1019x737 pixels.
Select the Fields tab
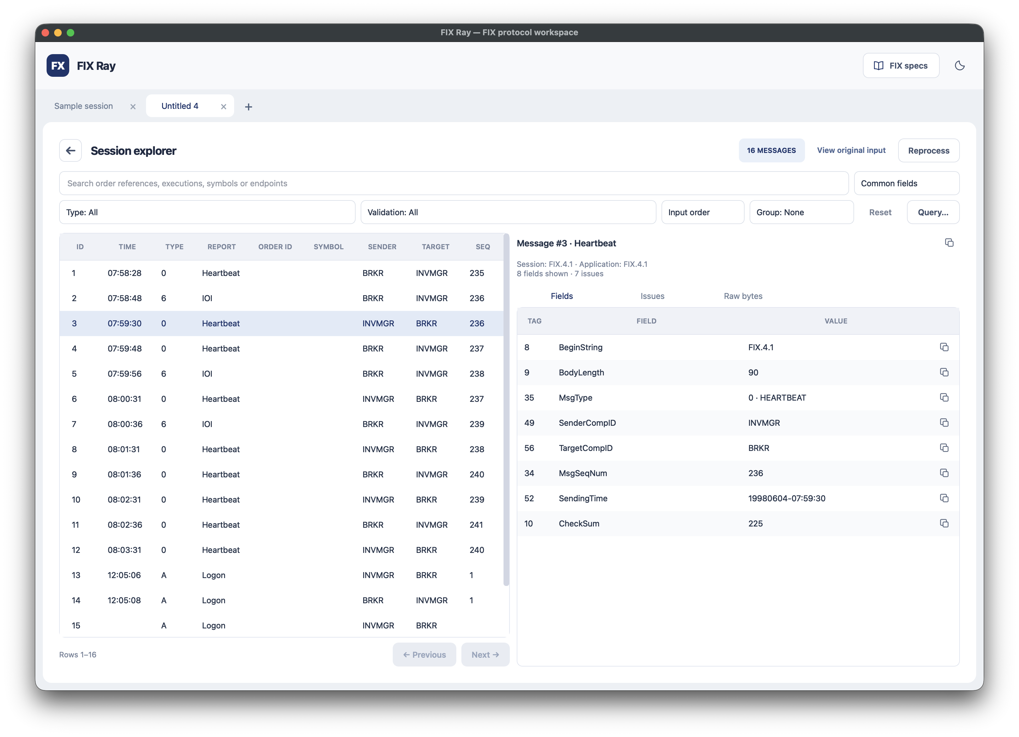(562, 296)
